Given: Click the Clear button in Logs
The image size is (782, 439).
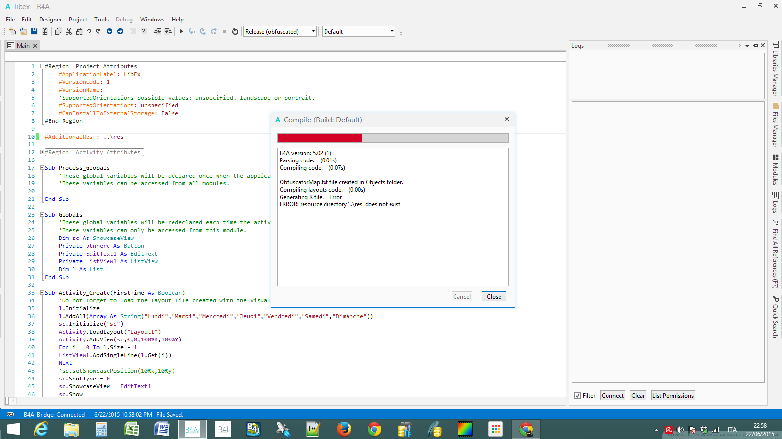Looking at the screenshot, I should click(638, 396).
